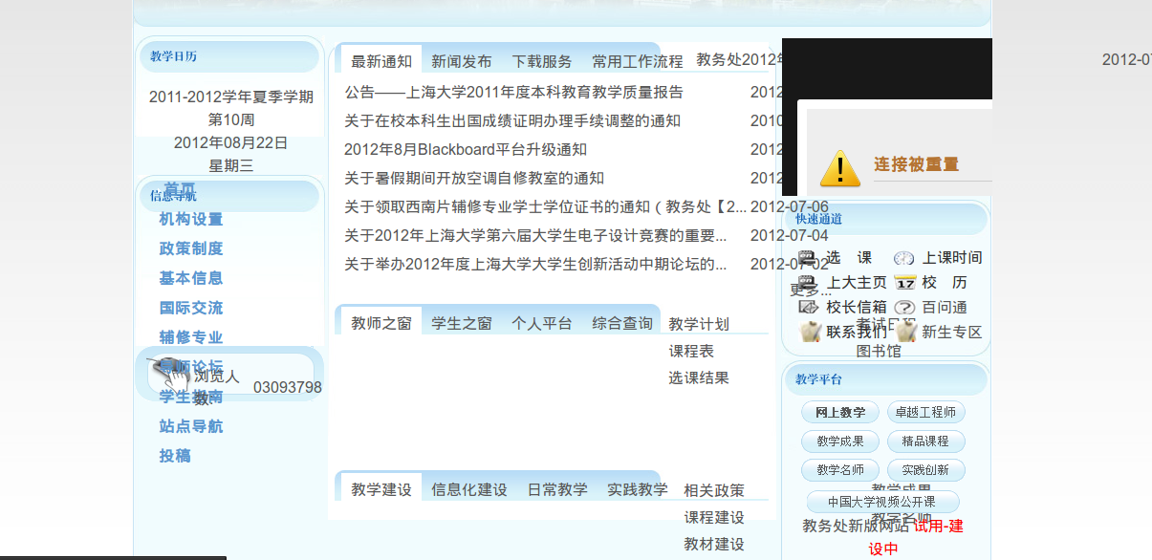Viewport: 1152px width, 560px height.
Task: Open the 下载服务 tab
Action: 542,61
